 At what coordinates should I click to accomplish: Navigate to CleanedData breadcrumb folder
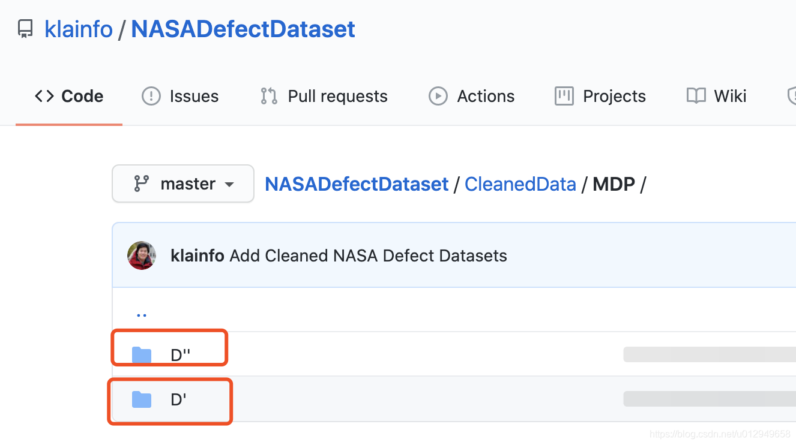point(520,184)
